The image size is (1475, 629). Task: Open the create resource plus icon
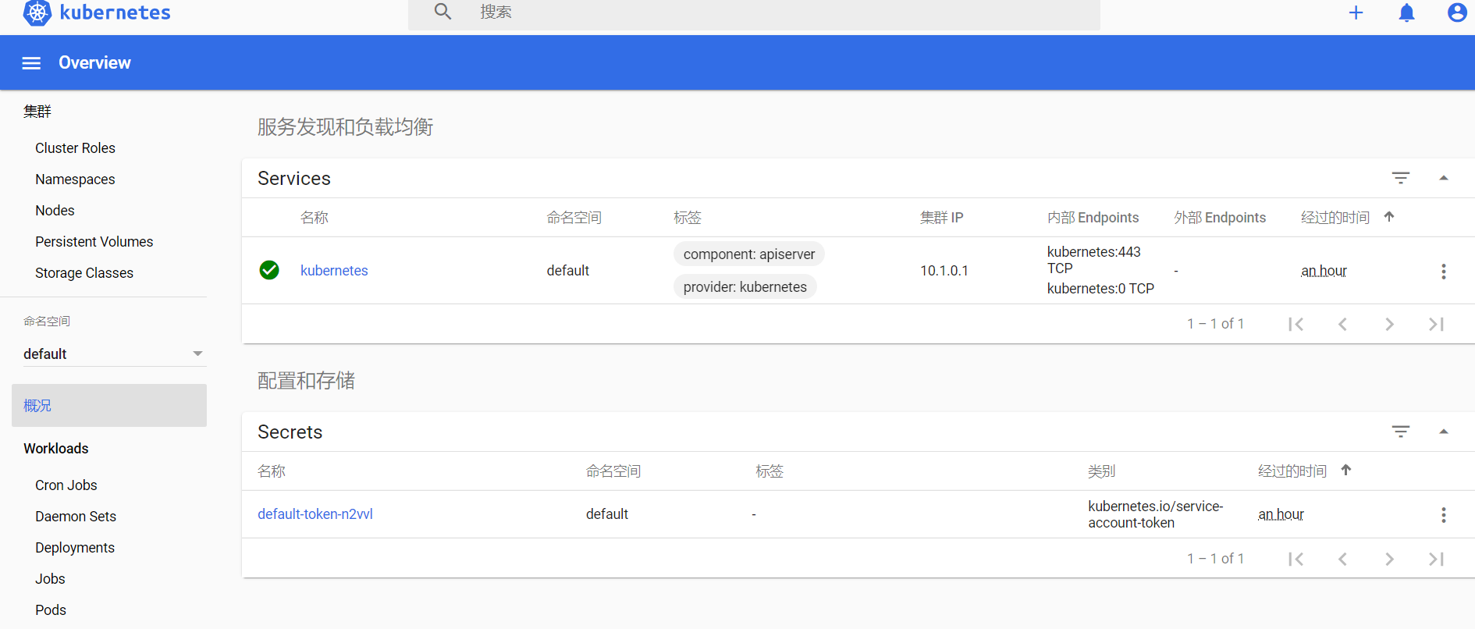pyautogui.click(x=1356, y=12)
